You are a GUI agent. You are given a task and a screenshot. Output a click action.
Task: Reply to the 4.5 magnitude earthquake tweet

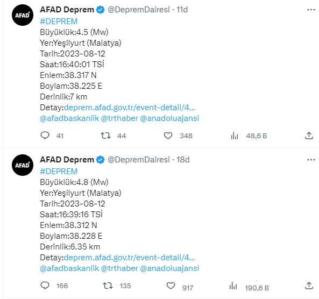click(x=45, y=136)
